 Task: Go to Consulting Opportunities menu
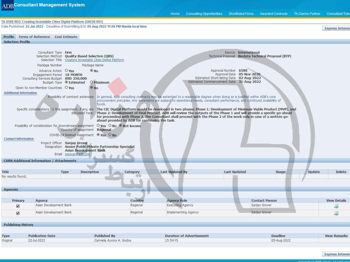point(204,14)
